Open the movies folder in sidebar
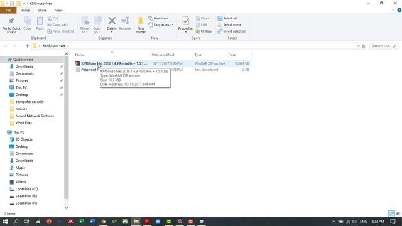This screenshot has width=402, height=226. 21,109
